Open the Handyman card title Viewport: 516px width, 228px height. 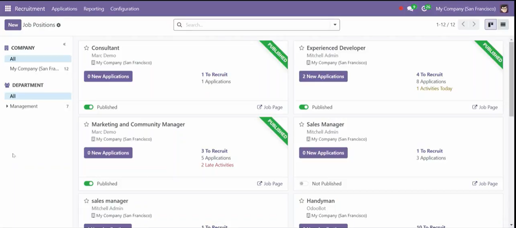321,201
